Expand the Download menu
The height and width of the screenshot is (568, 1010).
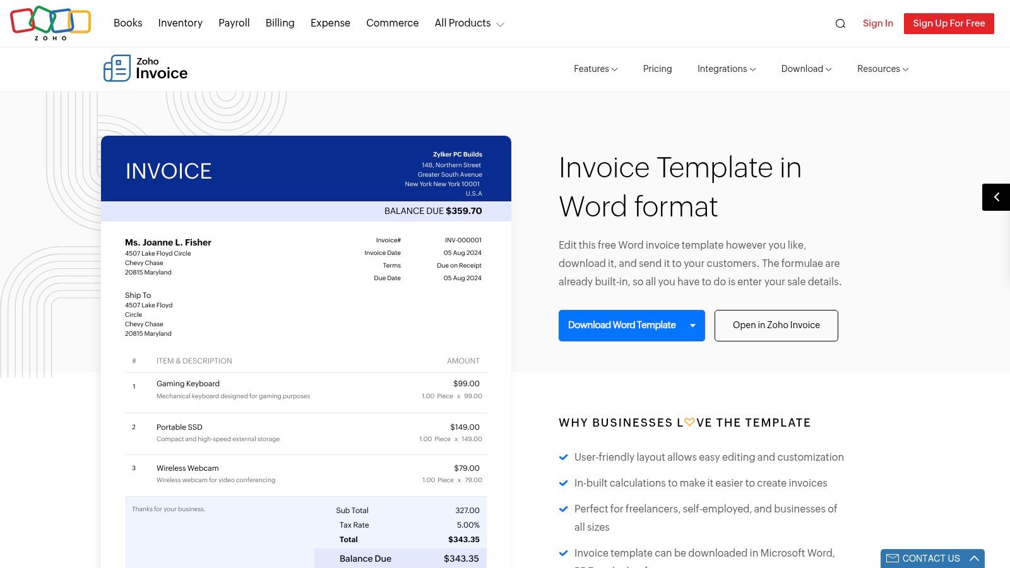coord(805,69)
